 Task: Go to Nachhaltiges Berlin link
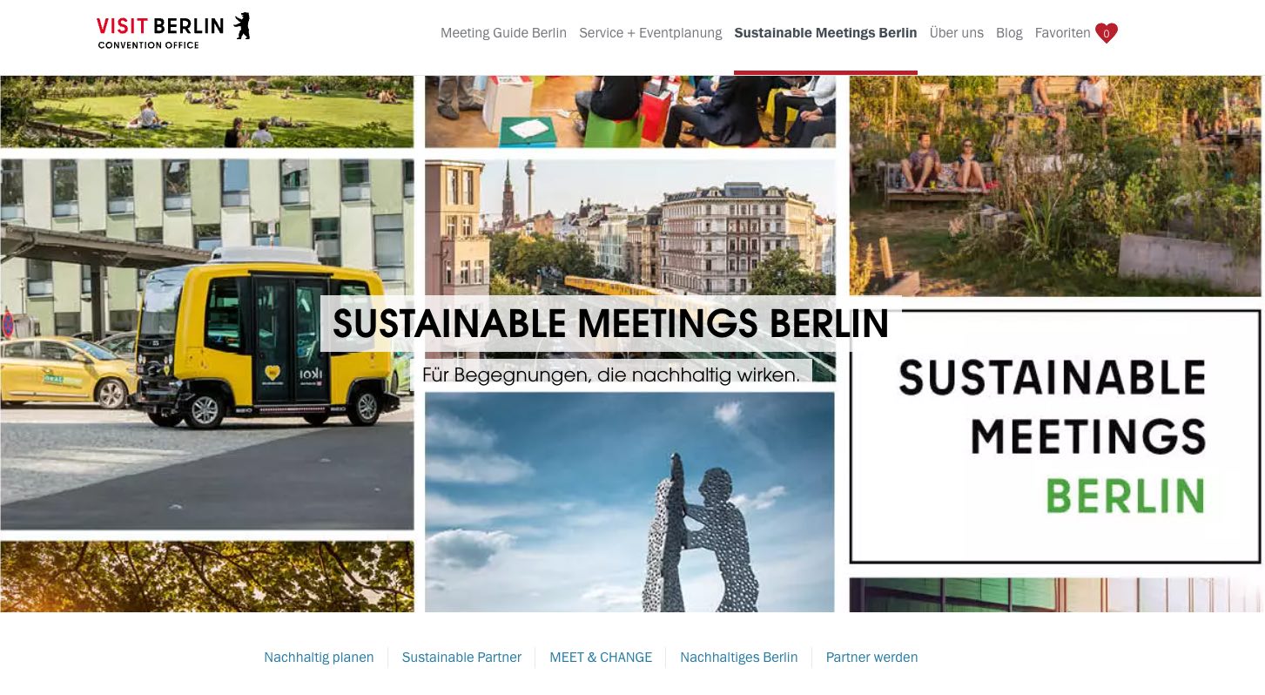tap(738, 658)
